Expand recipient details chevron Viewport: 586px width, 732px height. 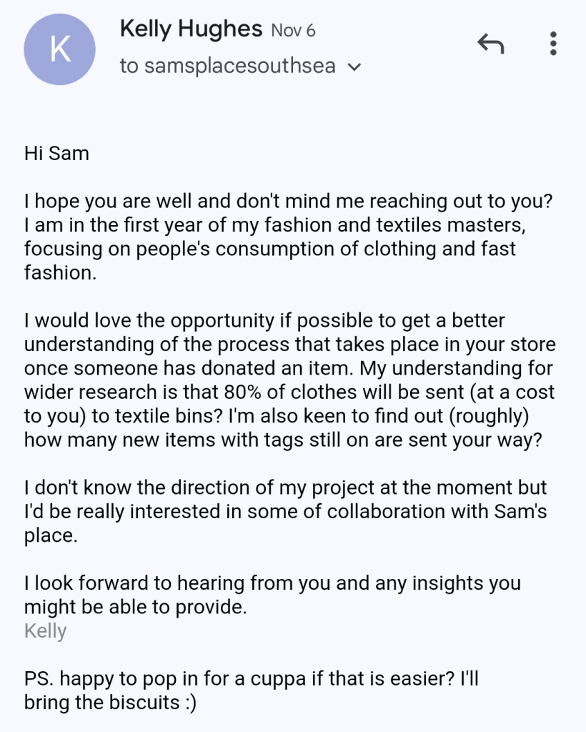coord(354,67)
